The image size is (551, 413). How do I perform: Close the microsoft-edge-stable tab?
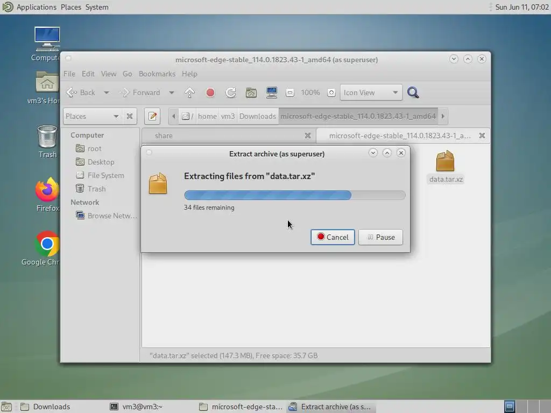point(482,136)
